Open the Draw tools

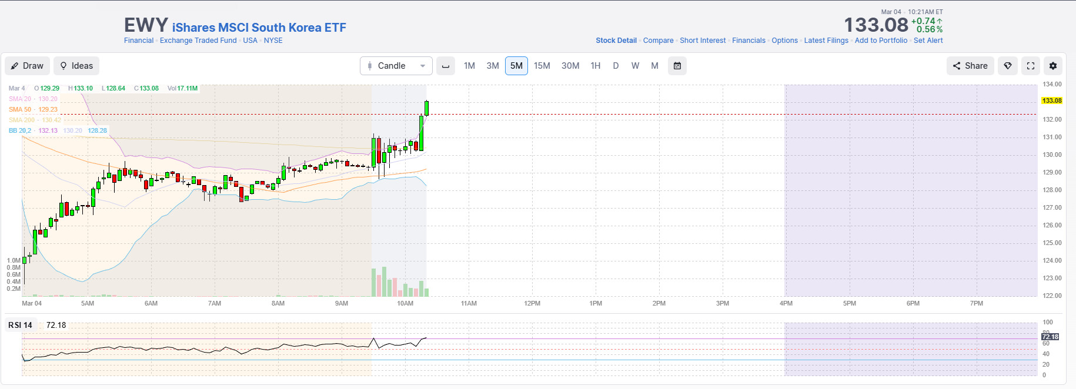click(28, 66)
